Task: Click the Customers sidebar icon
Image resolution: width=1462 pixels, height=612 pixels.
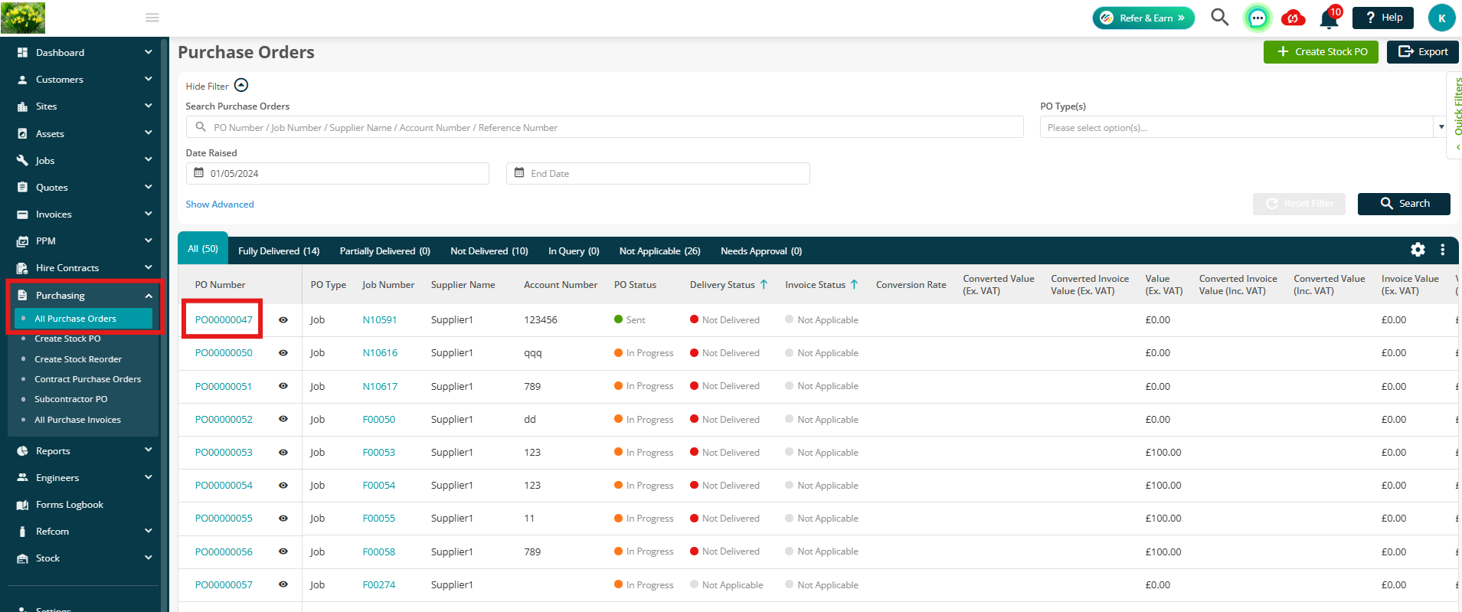Action: click(22, 80)
